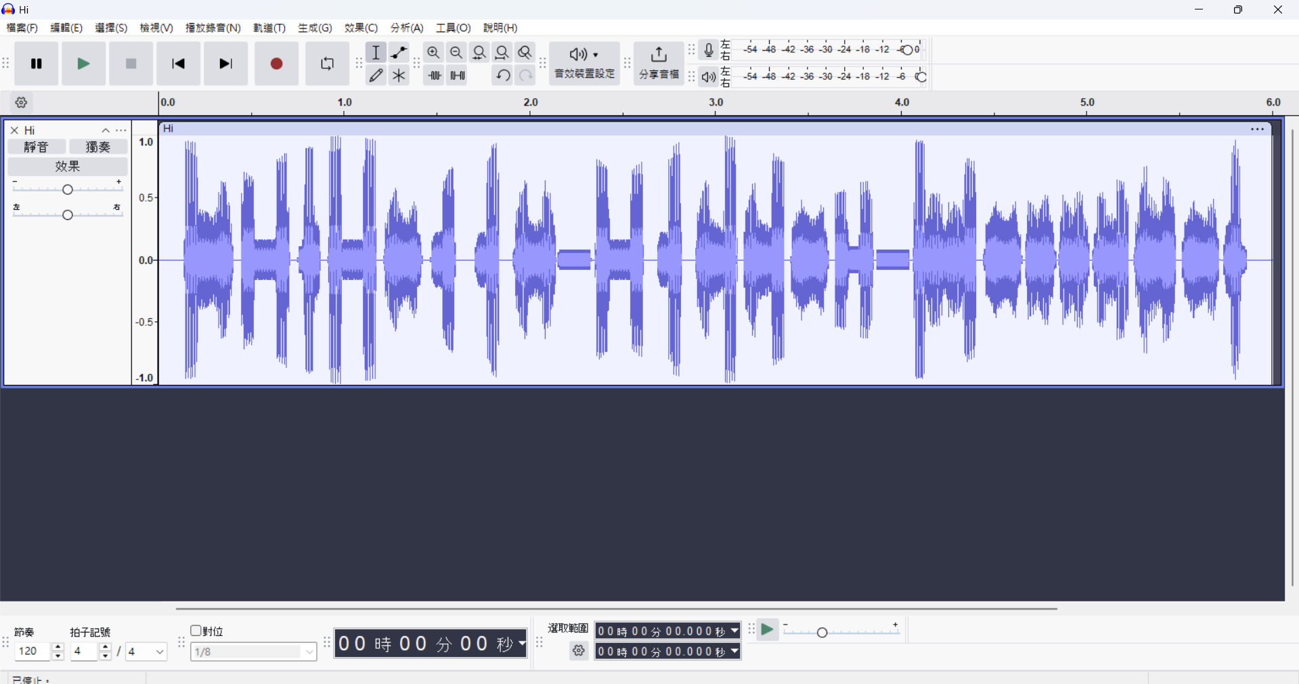The width and height of the screenshot is (1299, 684).
Task: Click the track pan slider knob
Action: pyautogui.click(x=68, y=214)
